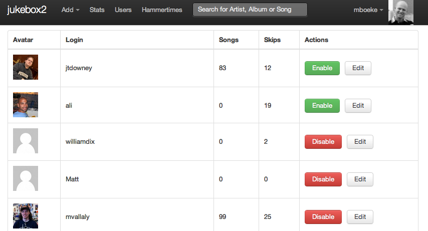Edit the williamdix user

pyautogui.click(x=360, y=142)
